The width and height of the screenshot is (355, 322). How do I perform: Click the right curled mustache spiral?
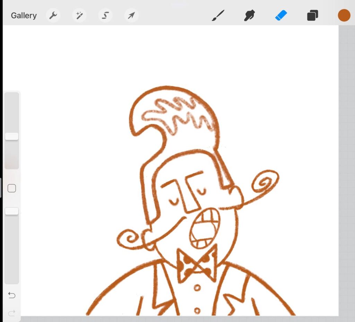pyautogui.click(x=265, y=182)
